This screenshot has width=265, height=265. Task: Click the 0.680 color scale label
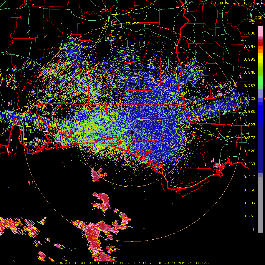click(249, 112)
